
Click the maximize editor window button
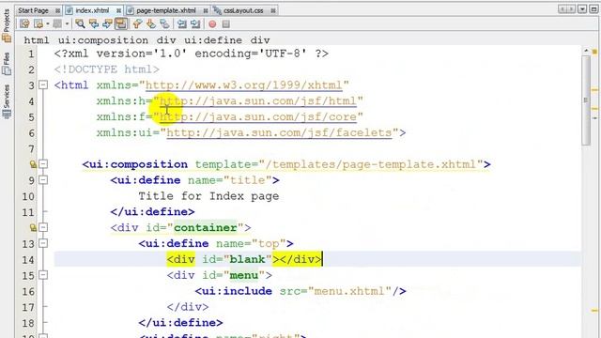click(593, 9)
